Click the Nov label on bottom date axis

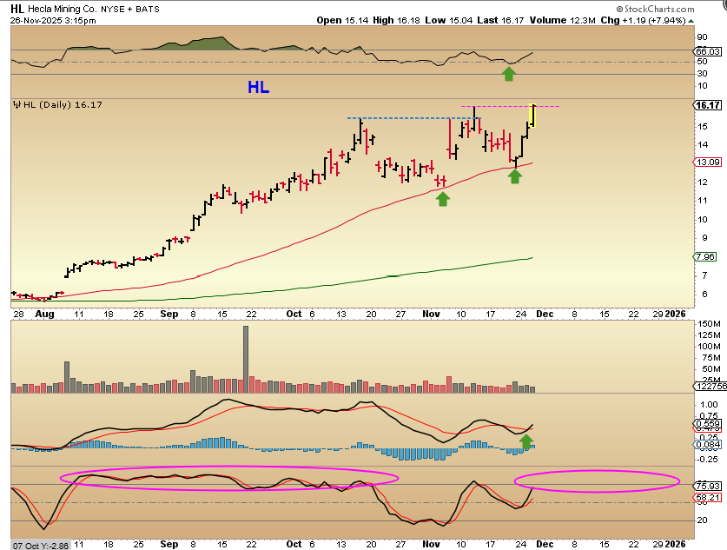[431, 544]
